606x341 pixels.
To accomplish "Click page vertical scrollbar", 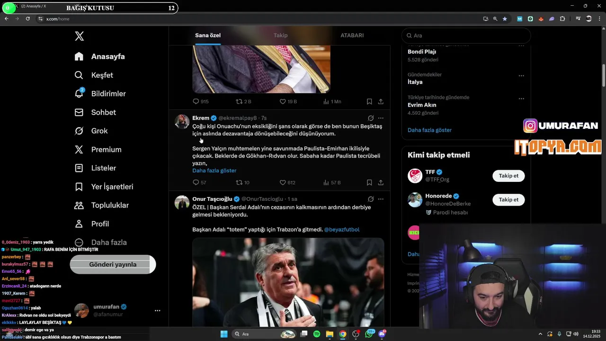I will (x=604, y=75).
